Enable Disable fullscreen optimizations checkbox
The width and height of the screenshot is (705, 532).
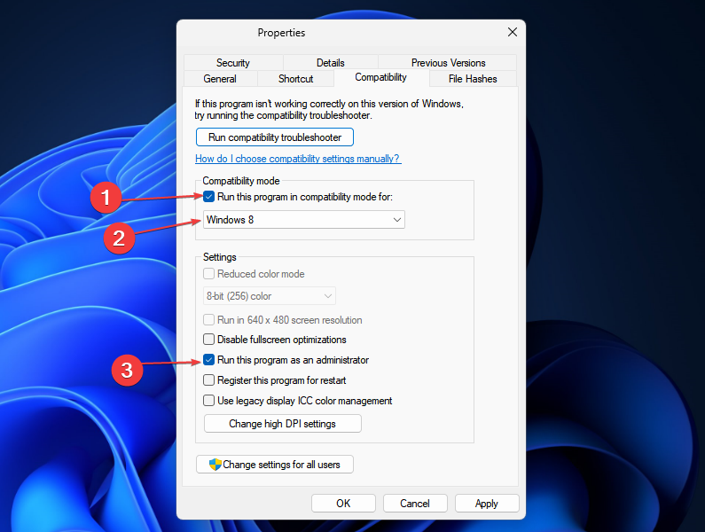(x=209, y=340)
